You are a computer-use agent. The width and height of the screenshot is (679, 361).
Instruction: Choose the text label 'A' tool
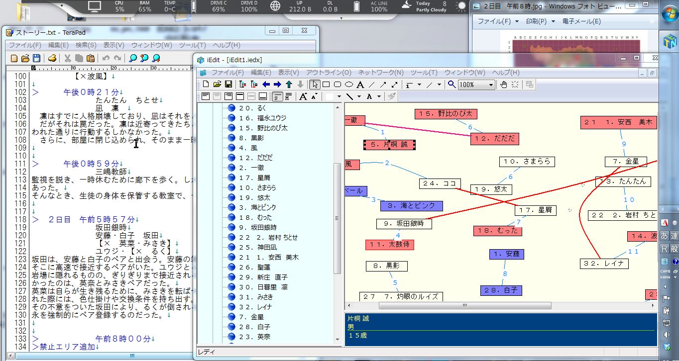[360, 85]
